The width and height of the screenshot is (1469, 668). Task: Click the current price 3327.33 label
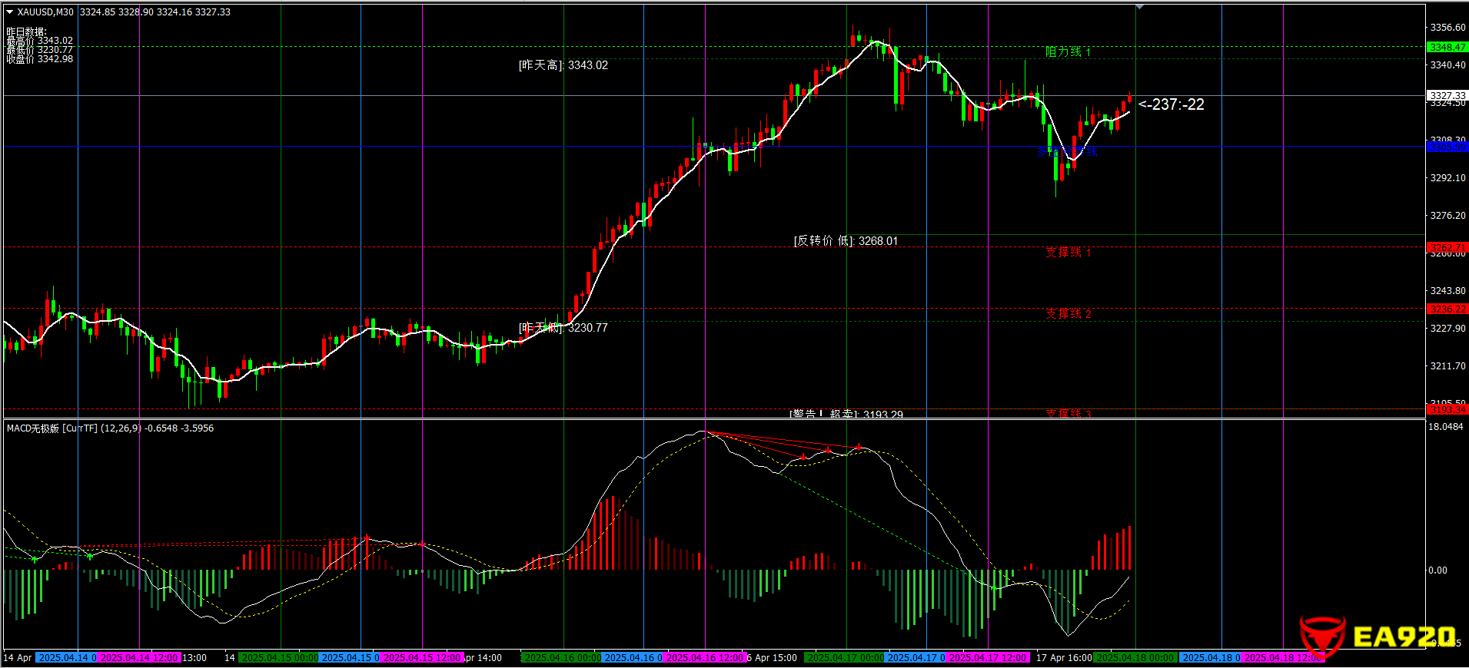pyautogui.click(x=1447, y=95)
